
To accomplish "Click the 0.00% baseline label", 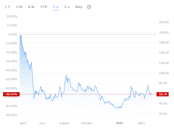I will point(13,34).
